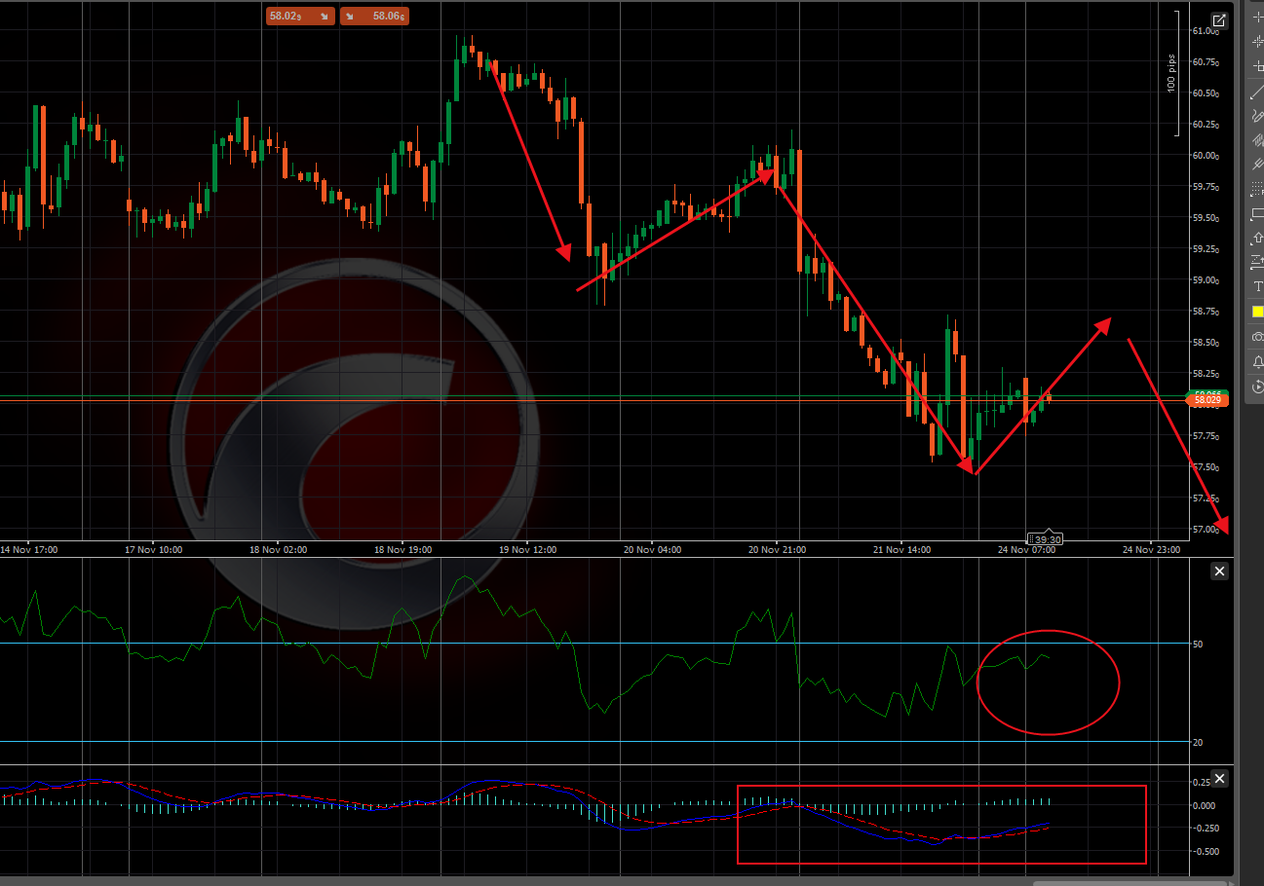The width and height of the screenshot is (1264, 886).
Task: Click the 17 Nov 10:00 time label
Action: (x=153, y=550)
